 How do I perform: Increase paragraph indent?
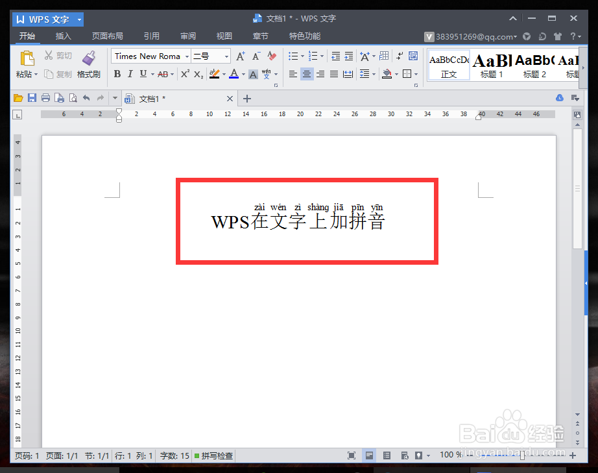[348, 56]
